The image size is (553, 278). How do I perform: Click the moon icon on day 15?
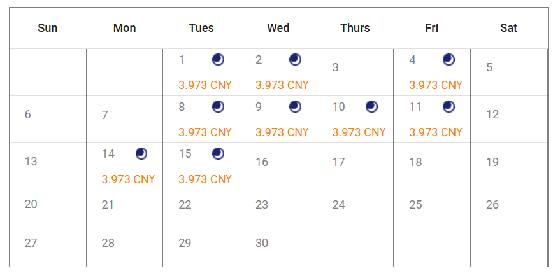pos(218,153)
